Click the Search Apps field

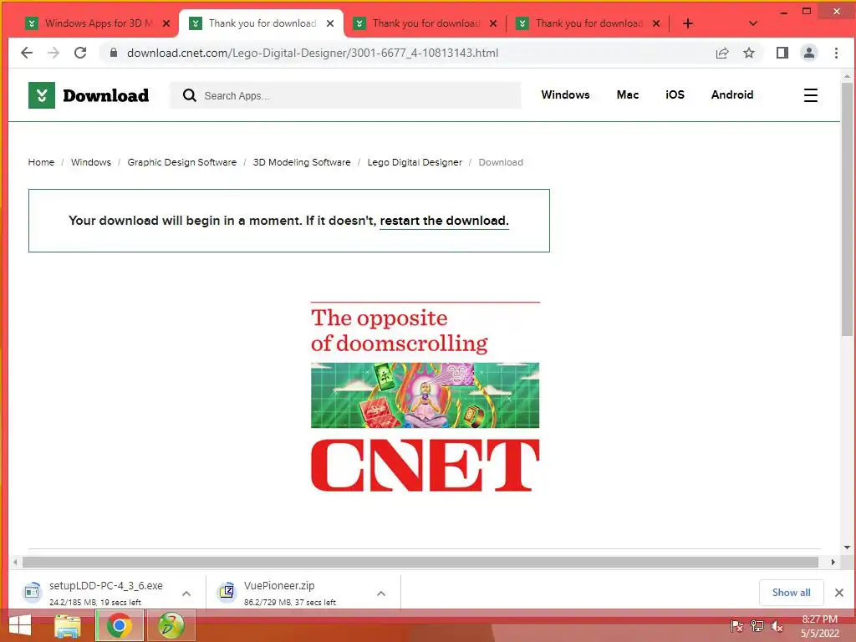tap(345, 95)
